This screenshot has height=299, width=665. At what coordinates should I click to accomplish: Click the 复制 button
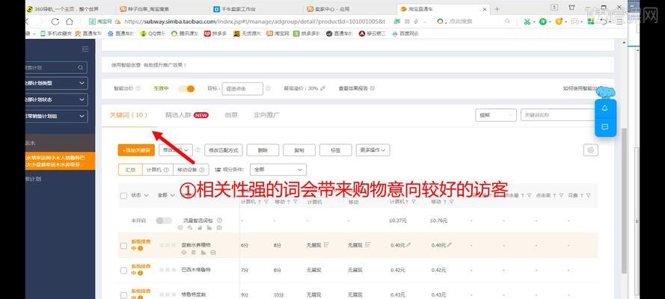click(x=299, y=150)
